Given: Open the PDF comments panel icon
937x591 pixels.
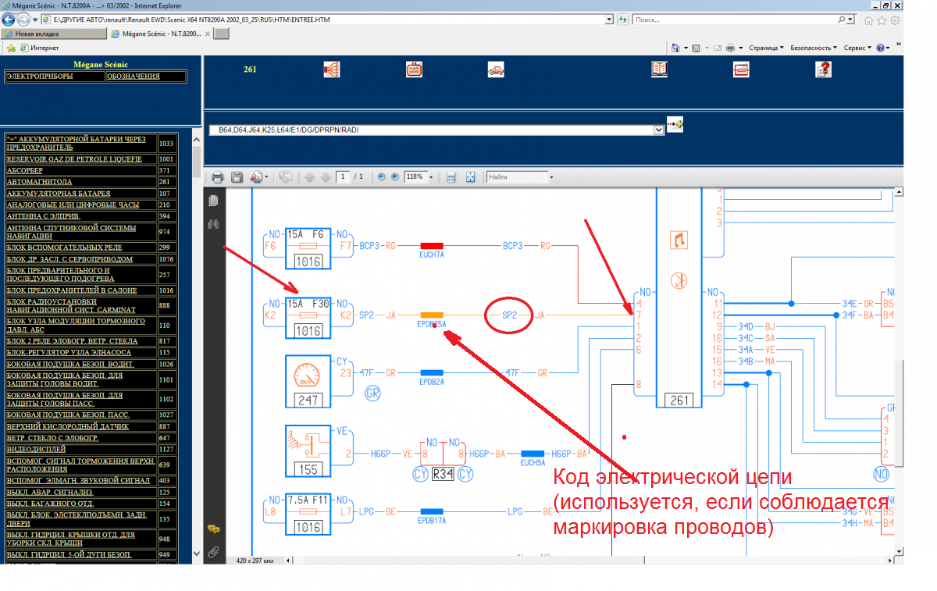Looking at the screenshot, I should [213, 529].
